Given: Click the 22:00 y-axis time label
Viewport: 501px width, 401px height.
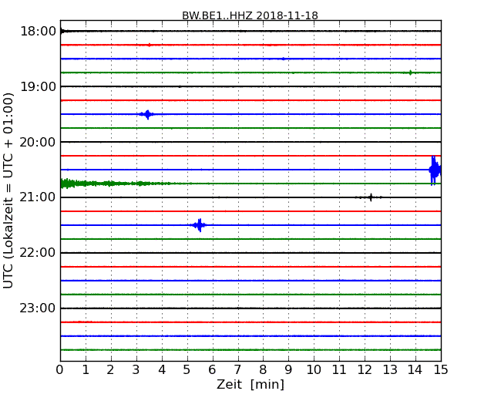Looking at the screenshot, I should [38, 253].
